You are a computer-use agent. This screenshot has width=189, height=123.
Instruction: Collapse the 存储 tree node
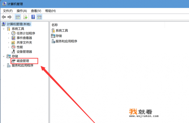point(3,56)
